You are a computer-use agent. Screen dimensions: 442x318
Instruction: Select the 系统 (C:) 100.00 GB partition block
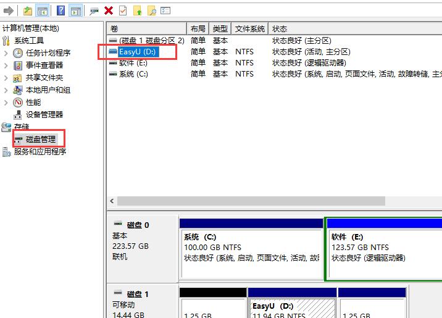point(251,249)
